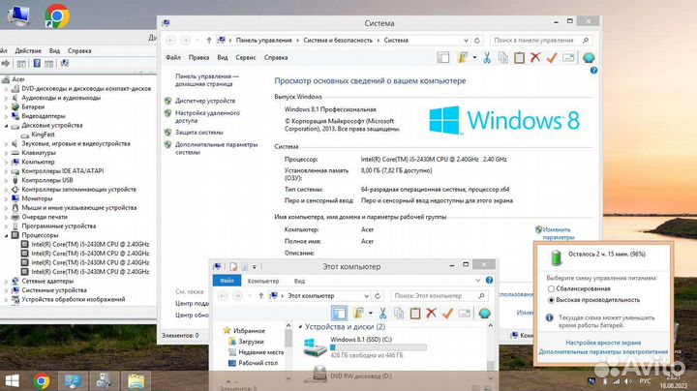Open Сервис menu in Система window

click(x=246, y=58)
